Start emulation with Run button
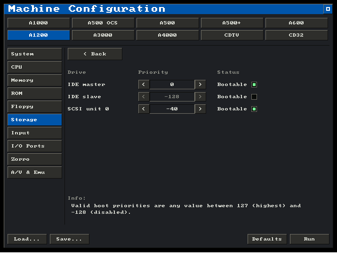The height and width of the screenshot is (273, 337). [x=309, y=239]
